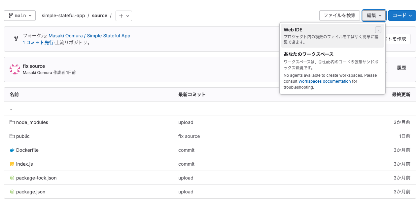
Task: Open the package.json file
Action: [x=31, y=192]
